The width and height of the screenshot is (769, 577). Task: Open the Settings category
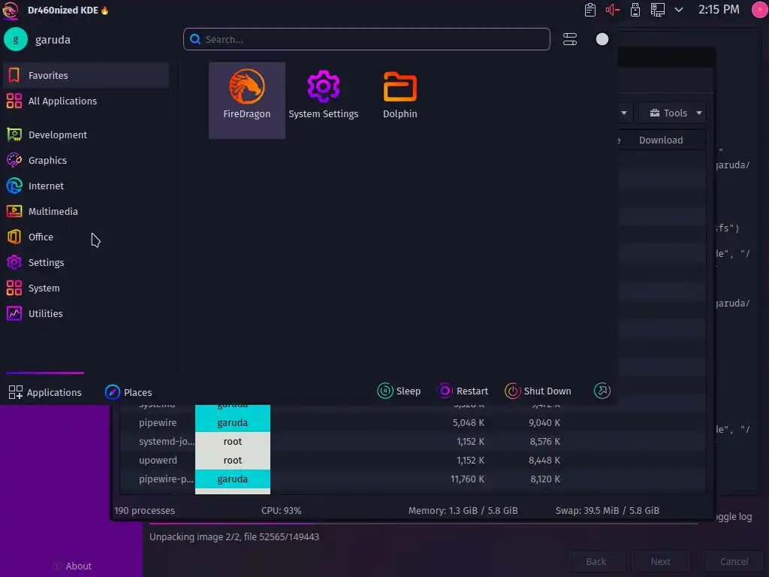(86, 262)
